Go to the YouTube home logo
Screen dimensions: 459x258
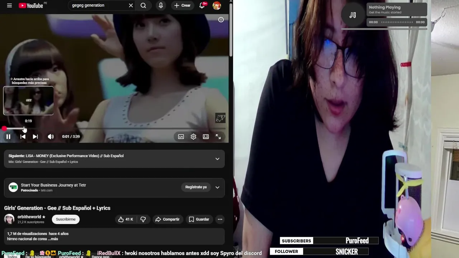31,5
